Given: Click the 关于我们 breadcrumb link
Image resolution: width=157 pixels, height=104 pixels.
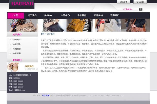Looking at the screenshot, I should [51, 34].
